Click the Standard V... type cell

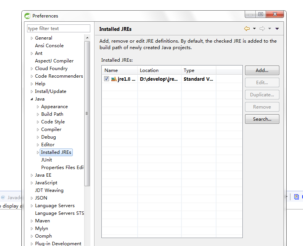[199, 79]
